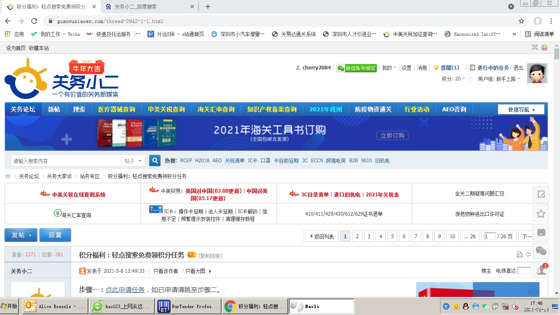The width and height of the screenshot is (560, 315).
Task: Expand the 发帖 button dropdown
Action: (x=31, y=235)
